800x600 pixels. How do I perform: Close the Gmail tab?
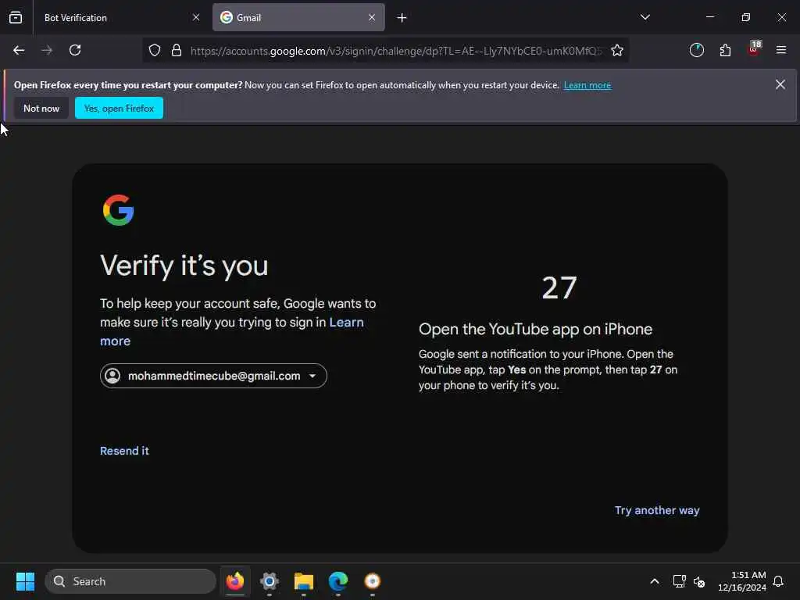tap(372, 17)
